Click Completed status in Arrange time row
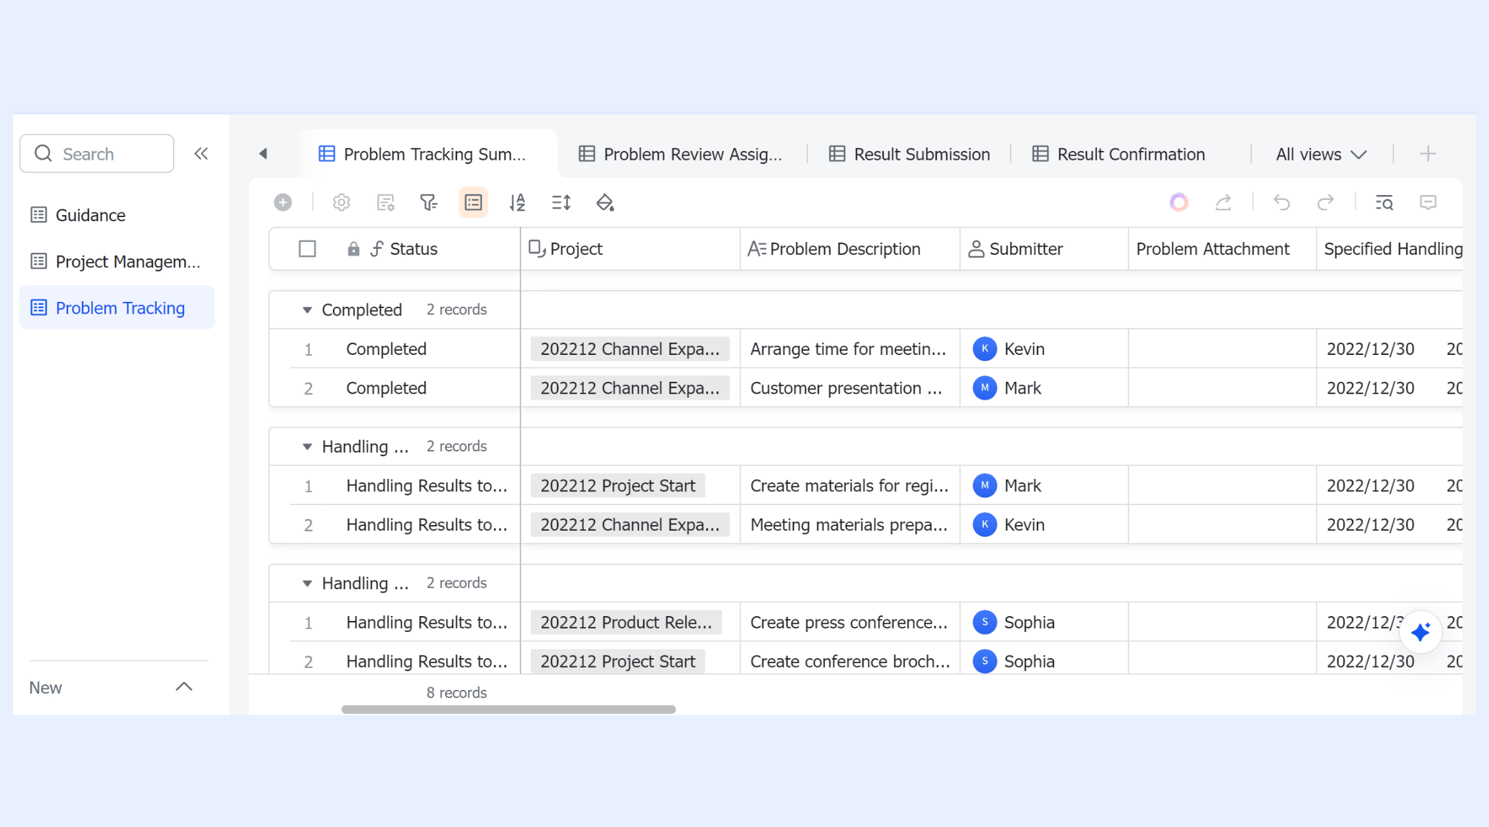The height and width of the screenshot is (827, 1489). coord(386,349)
